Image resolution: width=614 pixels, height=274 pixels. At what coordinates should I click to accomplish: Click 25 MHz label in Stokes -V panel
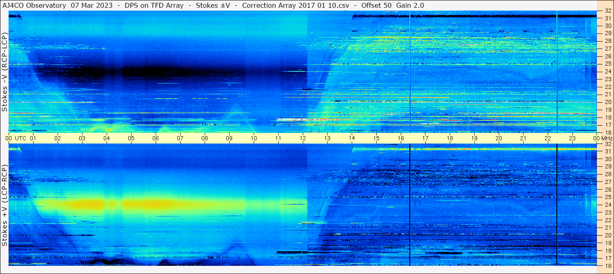608,64
